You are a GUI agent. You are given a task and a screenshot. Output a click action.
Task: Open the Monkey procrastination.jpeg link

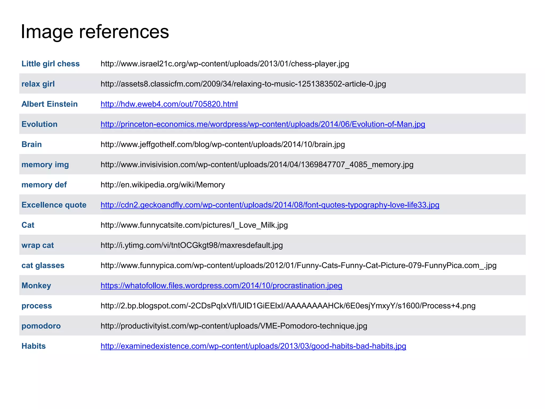[221, 286]
